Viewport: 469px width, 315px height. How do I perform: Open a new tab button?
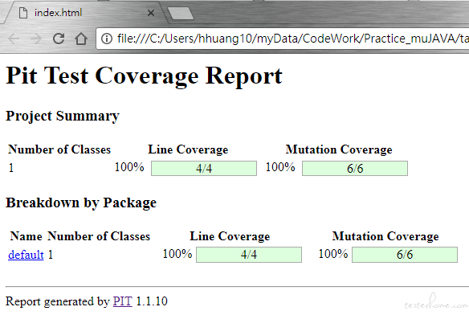(x=181, y=14)
